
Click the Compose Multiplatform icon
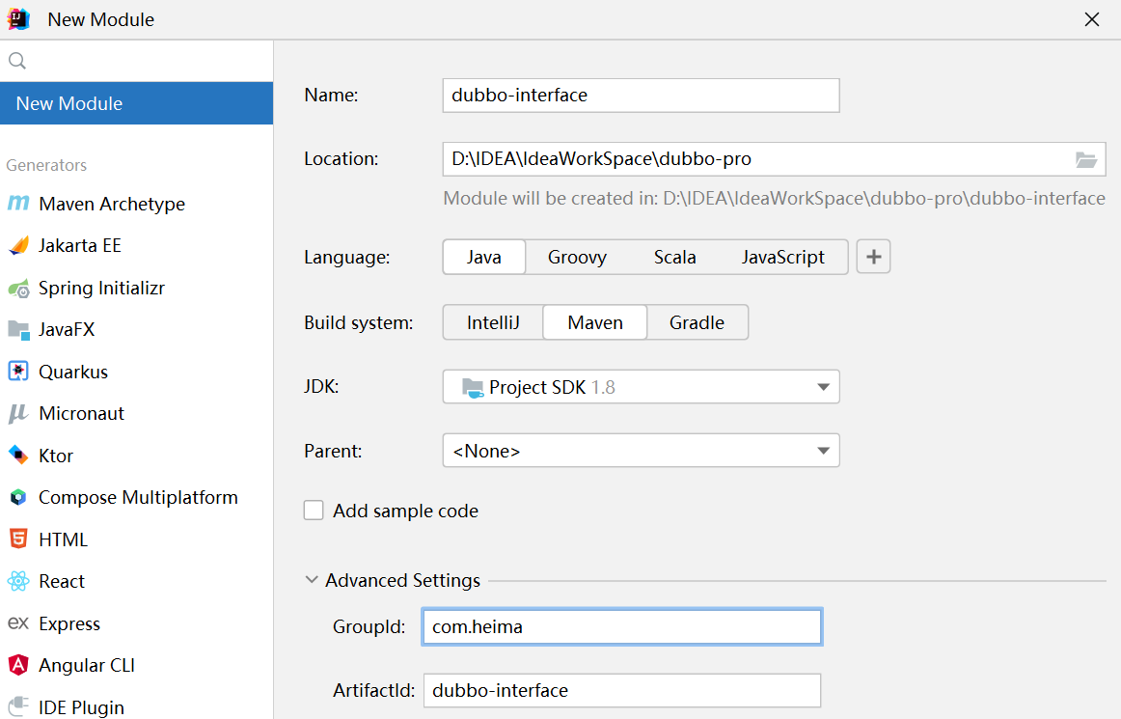click(18, 497)
